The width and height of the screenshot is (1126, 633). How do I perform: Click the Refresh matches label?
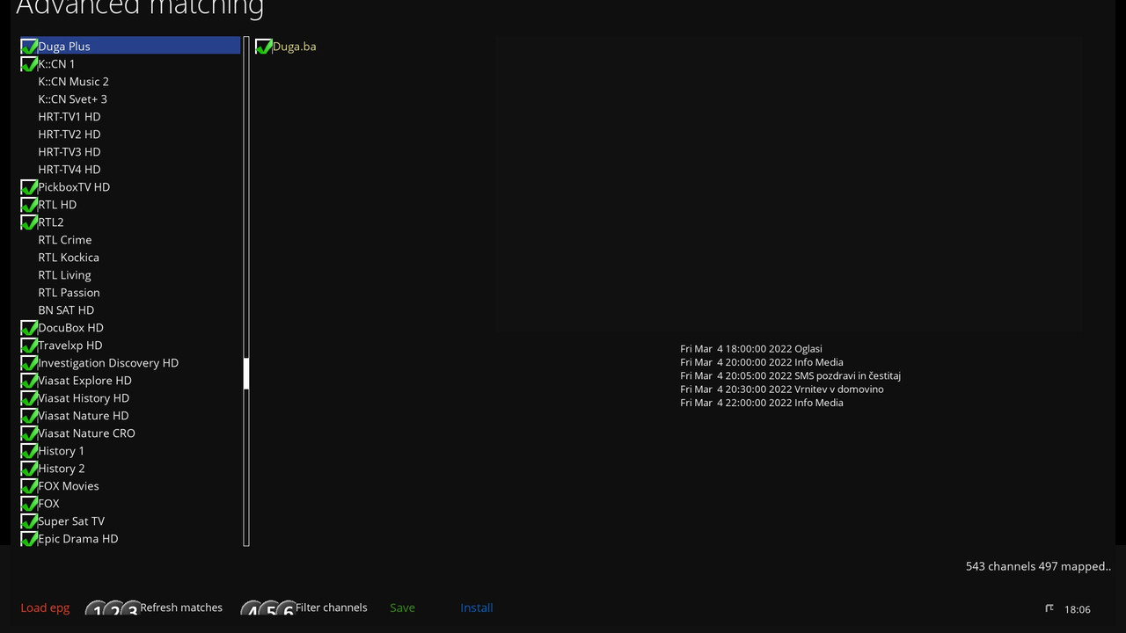point(181,608)
